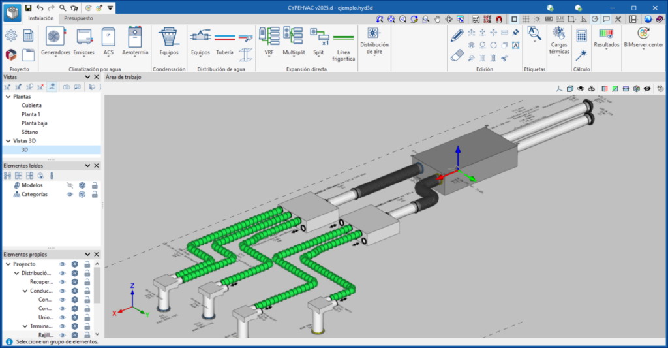Switch to the Presupuesto tab
Screen dimensions: 668x348
(78, 18)
